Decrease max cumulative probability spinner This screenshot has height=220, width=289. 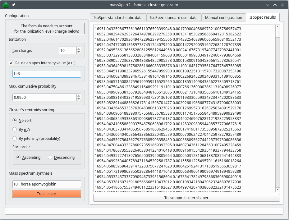[x=78, y=99]
